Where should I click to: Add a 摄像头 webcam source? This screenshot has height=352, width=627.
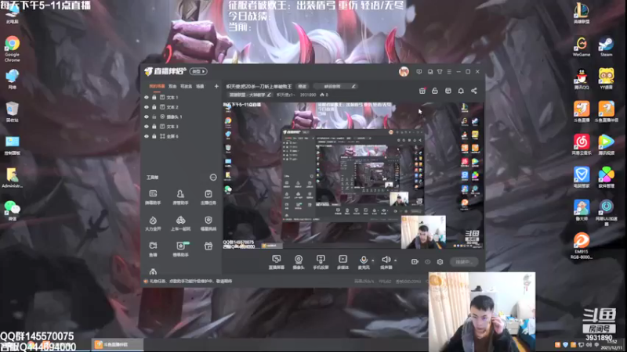click(299, 262)
